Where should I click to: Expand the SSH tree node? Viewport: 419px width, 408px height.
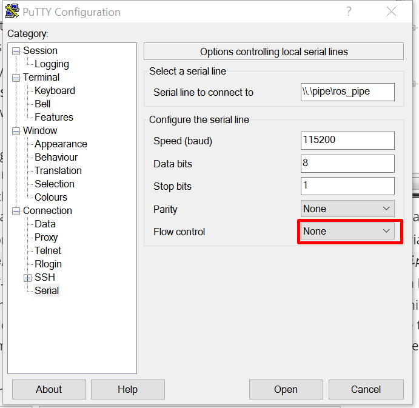pyautogui.click(x=27, y=278)
